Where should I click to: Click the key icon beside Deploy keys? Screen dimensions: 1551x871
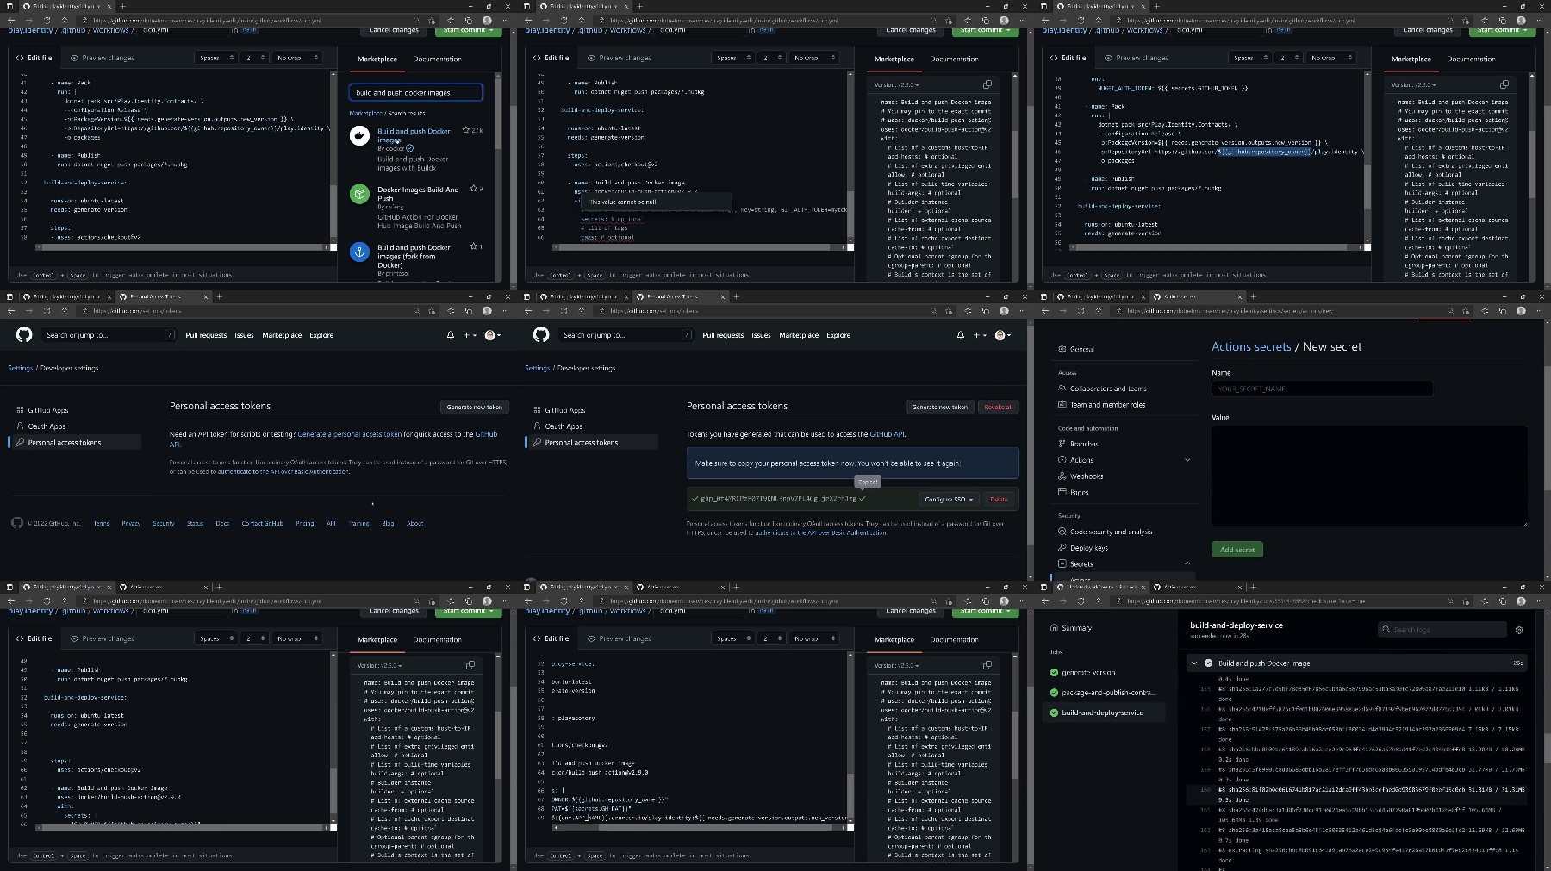tap(1062, 548)
